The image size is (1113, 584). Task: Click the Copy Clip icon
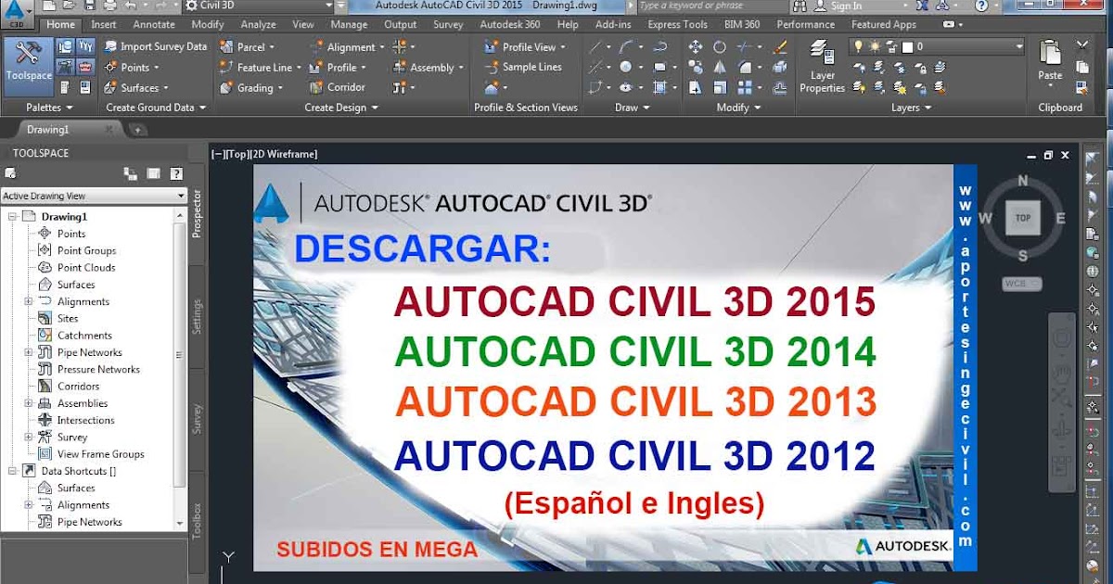[1081, 67]
